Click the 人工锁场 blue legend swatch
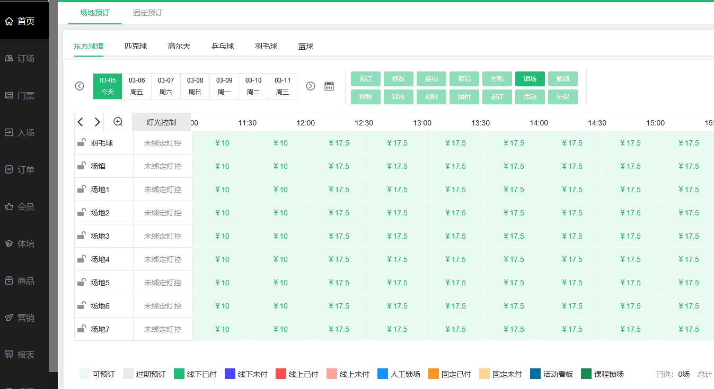The height and width of the screenshot is (389, 714). pos(383,374)
